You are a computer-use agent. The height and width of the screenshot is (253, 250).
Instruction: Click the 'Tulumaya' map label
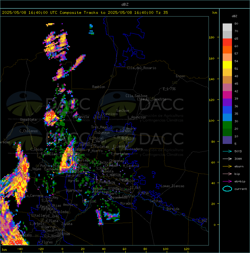coord(102,133)
